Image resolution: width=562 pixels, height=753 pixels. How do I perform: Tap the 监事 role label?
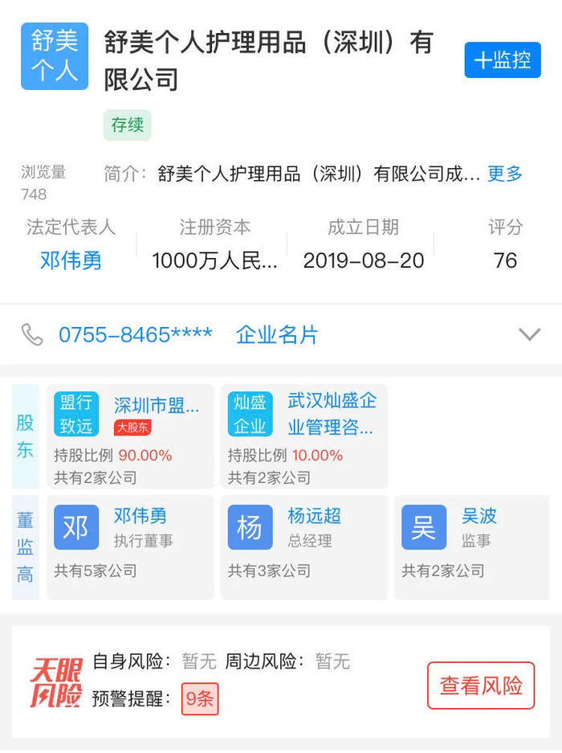point(475,541)
